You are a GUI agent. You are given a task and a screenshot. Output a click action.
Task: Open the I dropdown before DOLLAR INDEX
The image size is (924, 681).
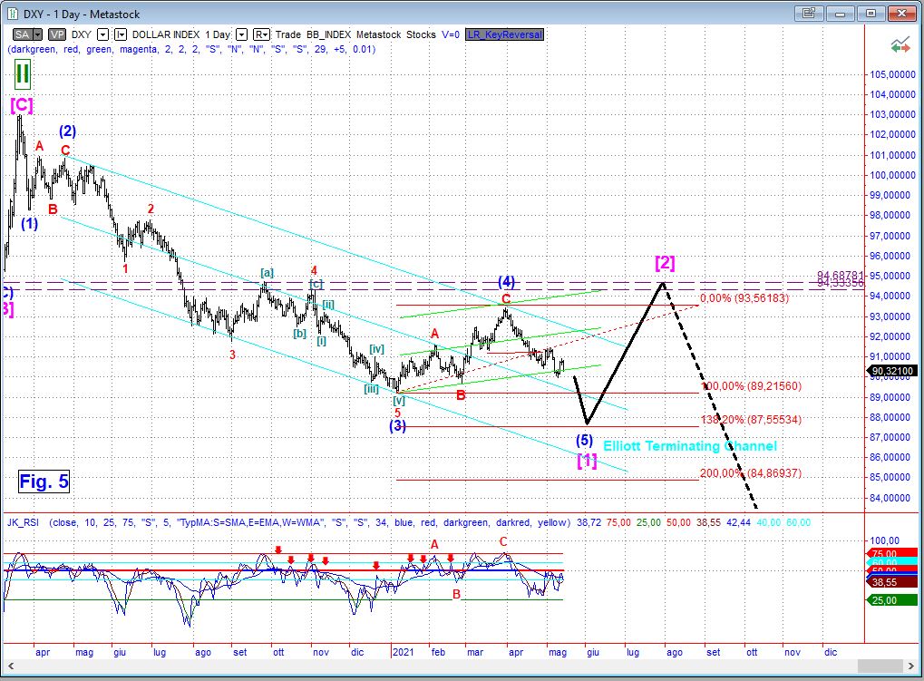point(121,34)
